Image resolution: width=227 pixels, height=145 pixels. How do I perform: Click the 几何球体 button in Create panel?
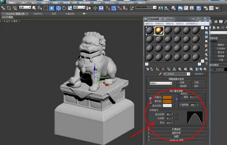pyautogui.click(x=220, y=49)
